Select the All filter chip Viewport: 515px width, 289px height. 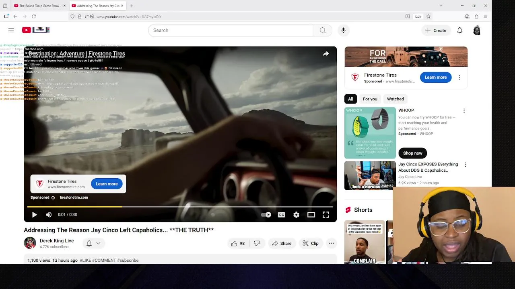tap(350, 99)
